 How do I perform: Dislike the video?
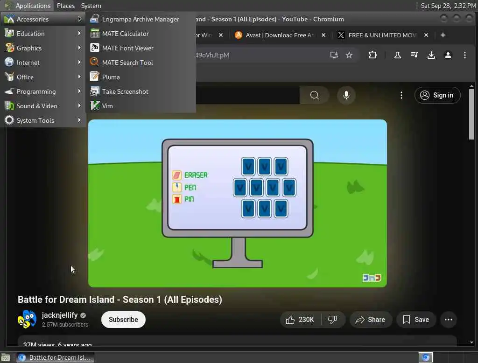[332, 320]
